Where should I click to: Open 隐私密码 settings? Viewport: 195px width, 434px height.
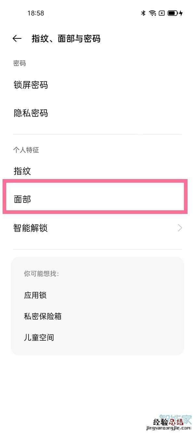tap(31, 113)
